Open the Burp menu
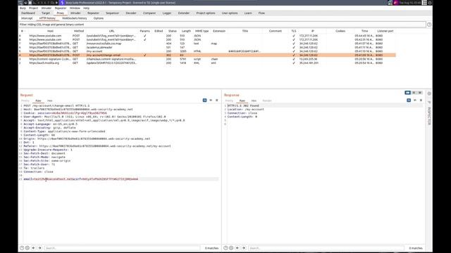Viewport: 451px width, 253px height. [23, 8]
